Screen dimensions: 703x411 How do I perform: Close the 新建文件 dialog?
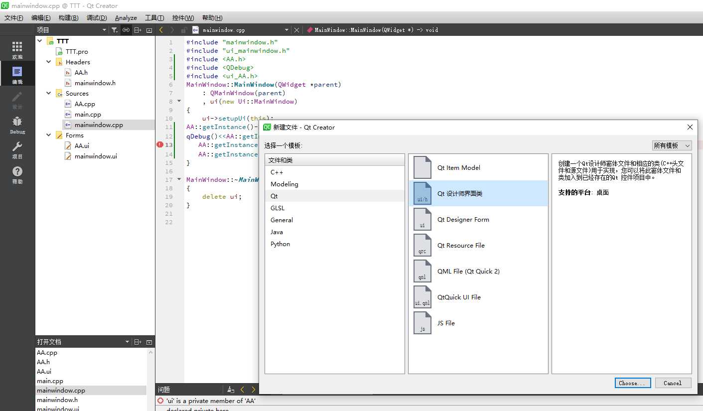[690, 127]
